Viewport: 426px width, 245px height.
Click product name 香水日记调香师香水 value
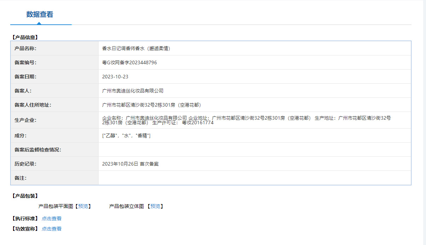pos(136,48)
